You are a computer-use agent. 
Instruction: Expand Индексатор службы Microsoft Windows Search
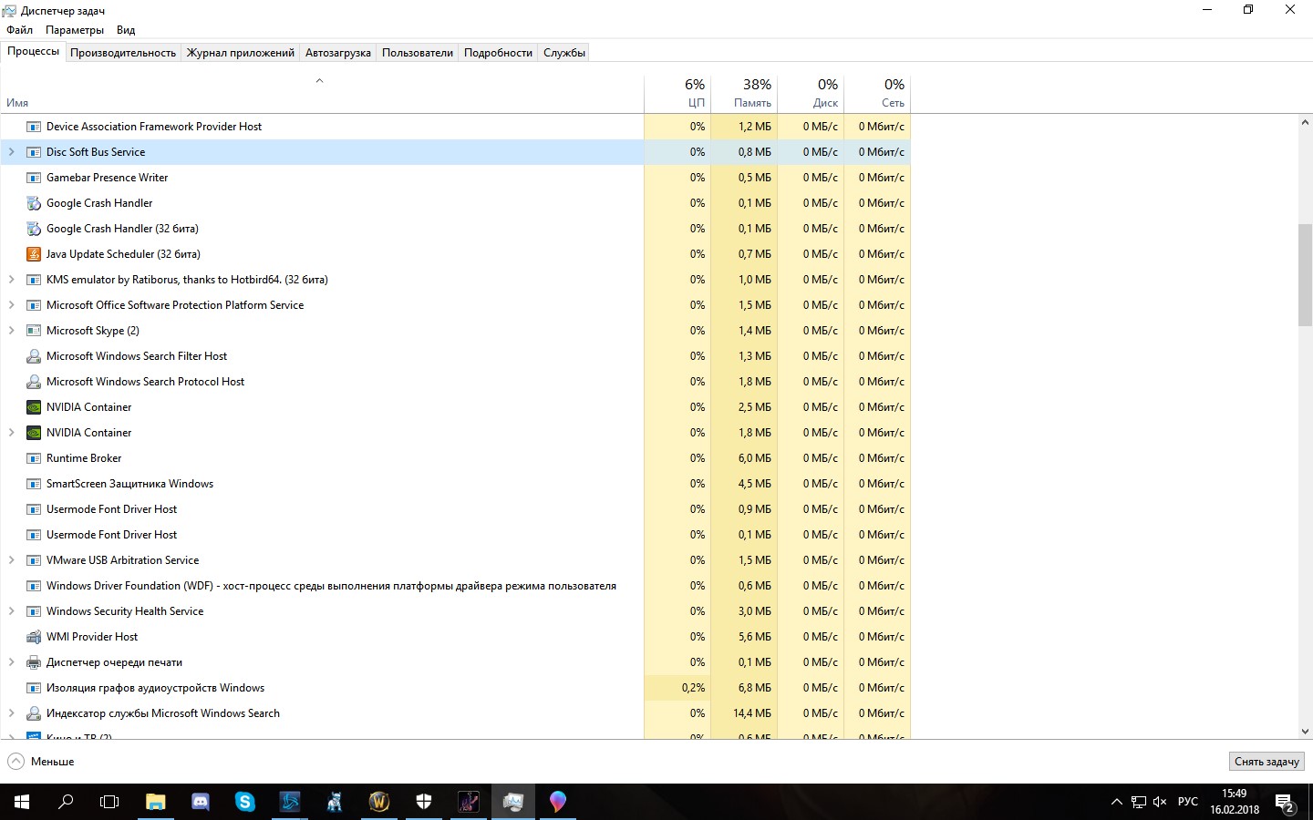tap(12, 713)
